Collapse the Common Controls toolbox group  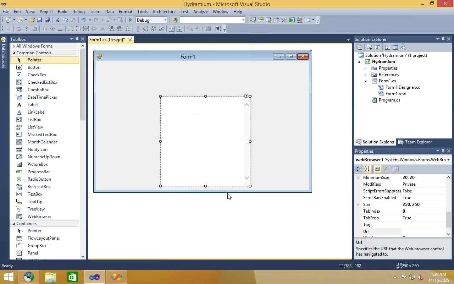[14, 53]
